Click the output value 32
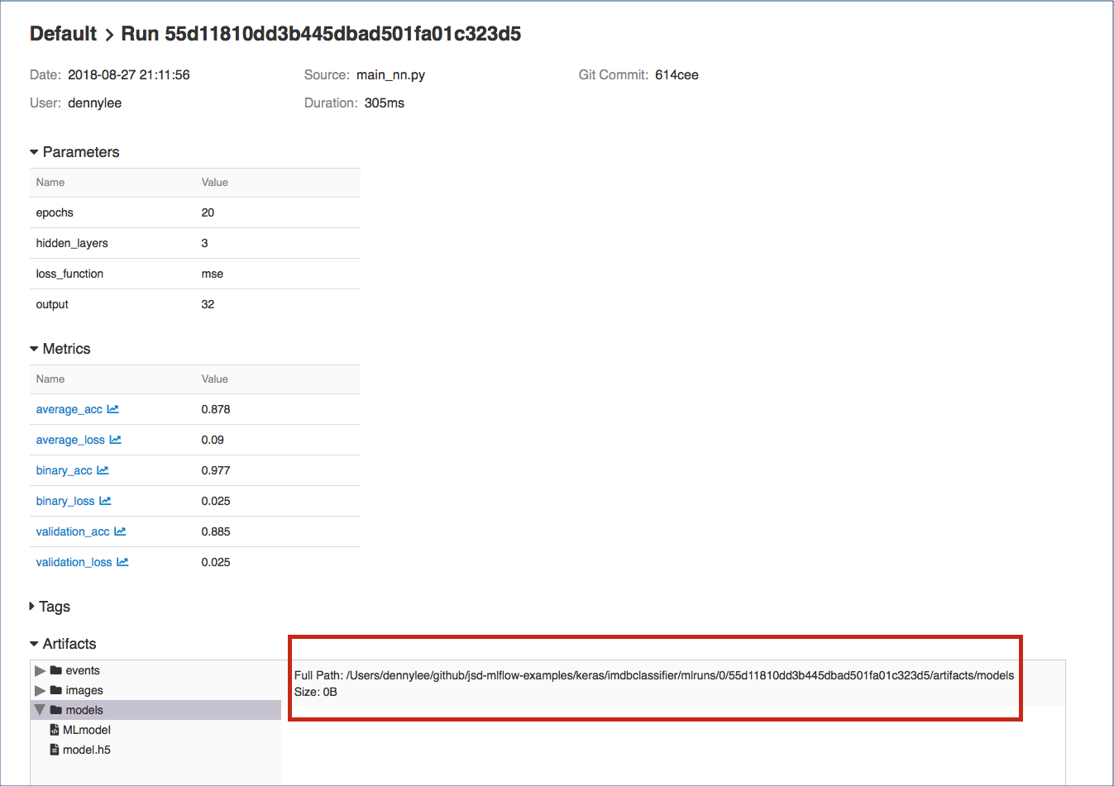This screenshot has width=1114, height=786. [208, 304]
